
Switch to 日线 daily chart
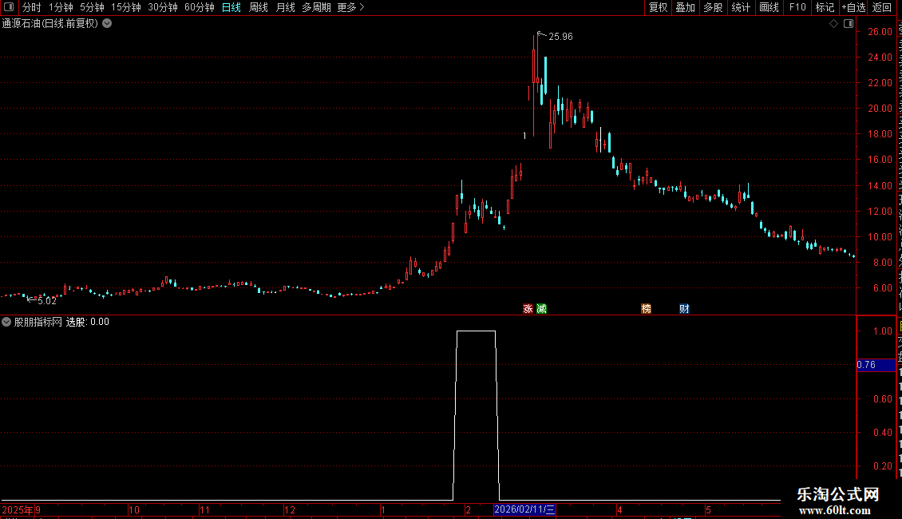coord(231,7)
